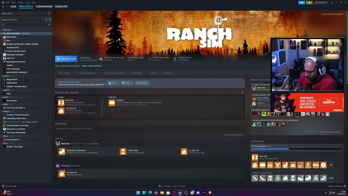
Task: Open RTorraga's profile link
Action: pos(65,166)
